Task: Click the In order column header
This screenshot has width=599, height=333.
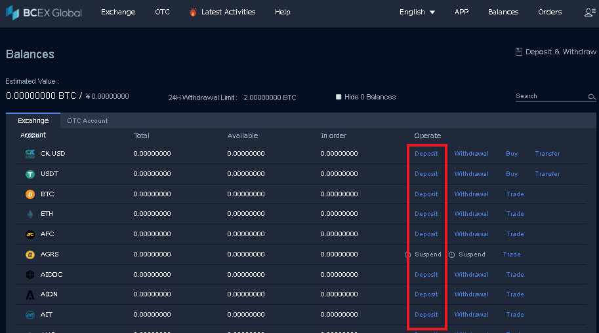Action: pos(333,135)
